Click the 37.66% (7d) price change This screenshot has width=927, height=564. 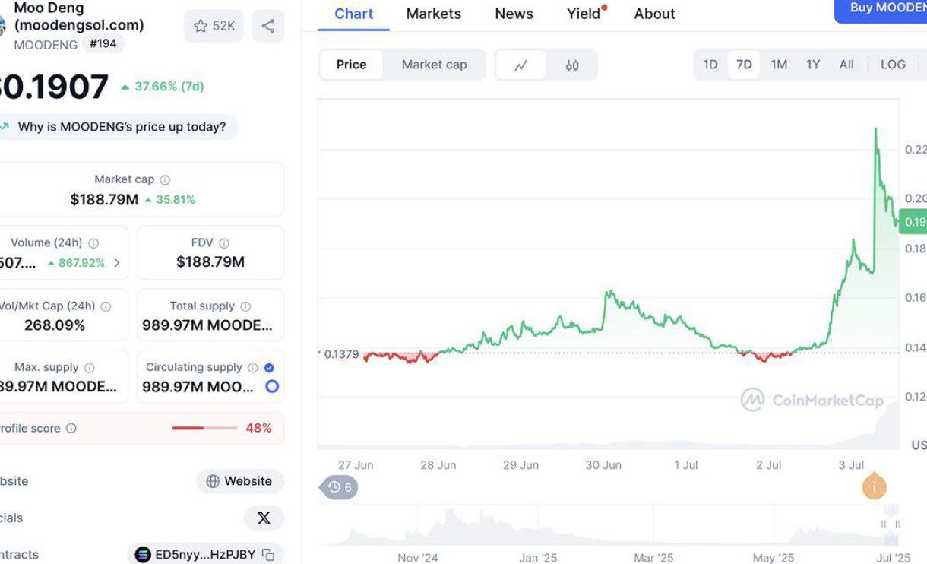pos(163,87)
